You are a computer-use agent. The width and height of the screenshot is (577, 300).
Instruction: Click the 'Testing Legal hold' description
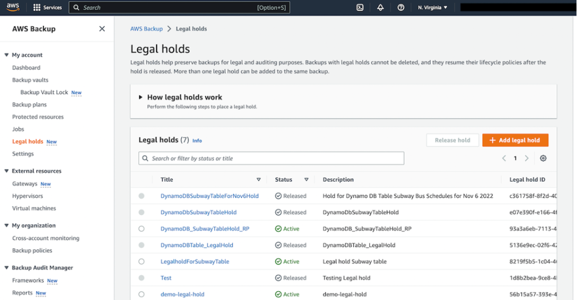coord(347,278)
